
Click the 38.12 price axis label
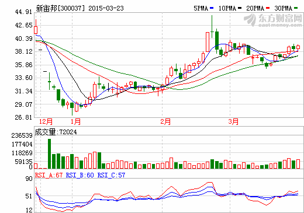click(23, 51)
